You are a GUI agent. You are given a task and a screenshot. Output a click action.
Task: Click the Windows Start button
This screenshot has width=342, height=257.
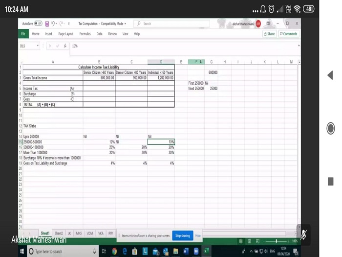(x=22, y=251)
